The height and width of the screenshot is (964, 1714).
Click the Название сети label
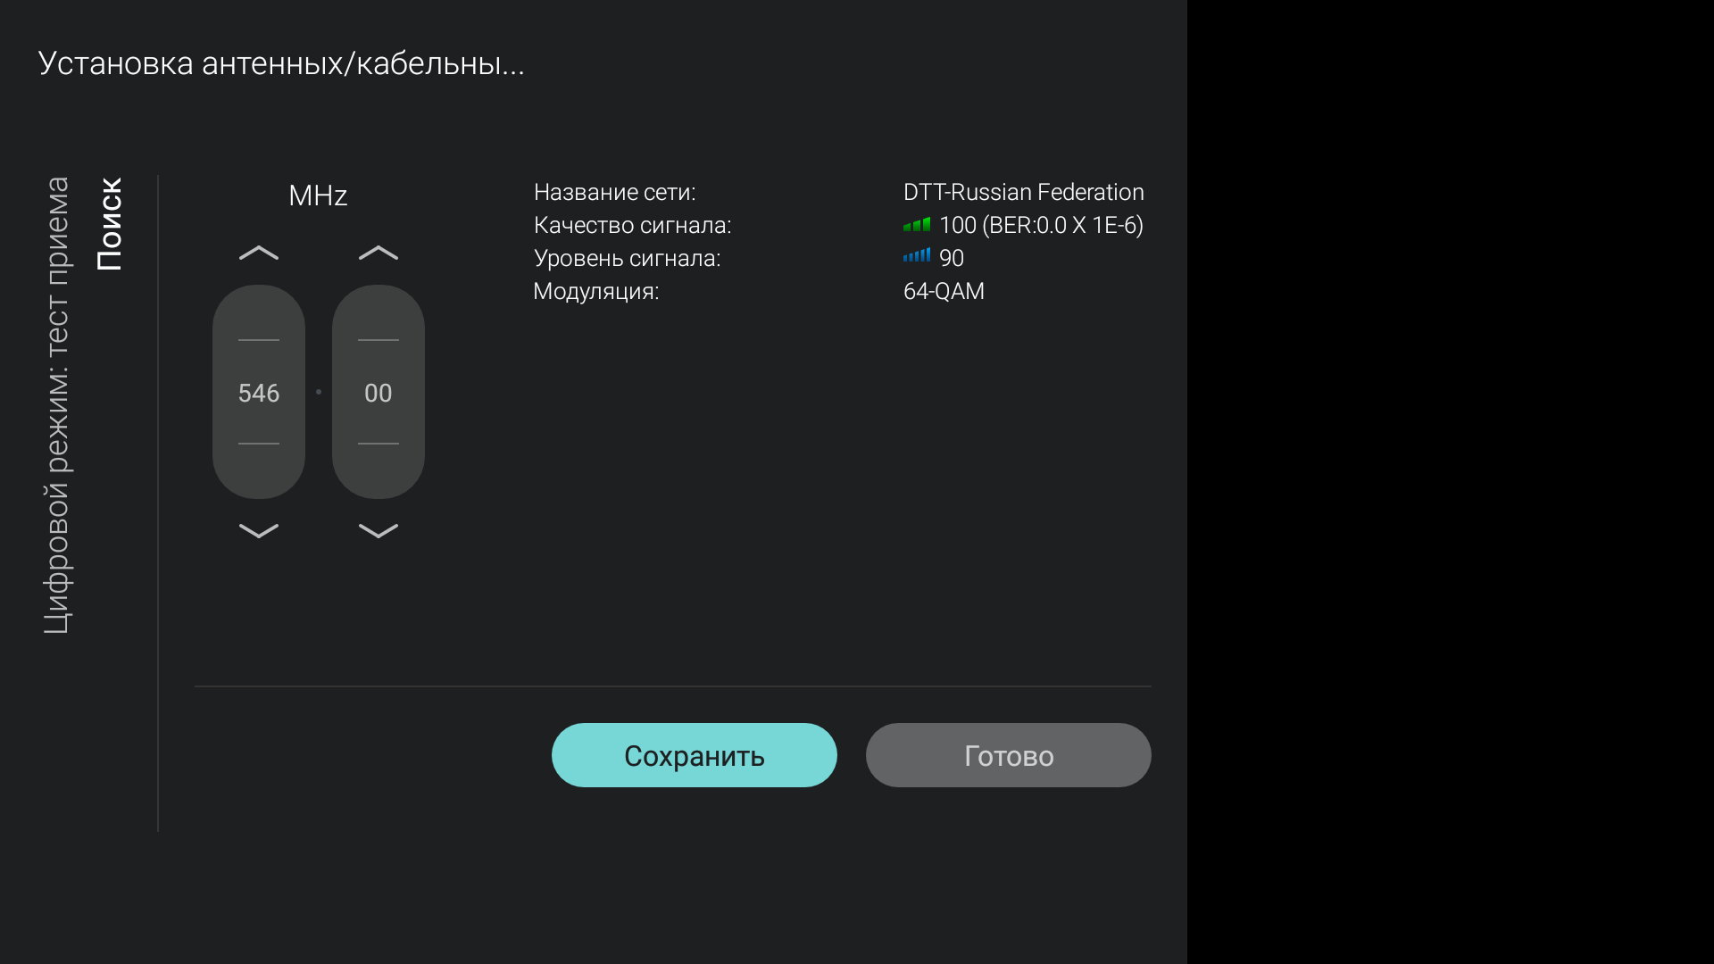(x=614, y=192)
